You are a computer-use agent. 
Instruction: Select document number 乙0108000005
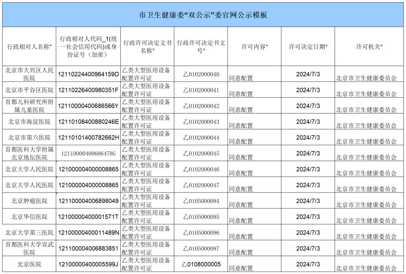201,264
